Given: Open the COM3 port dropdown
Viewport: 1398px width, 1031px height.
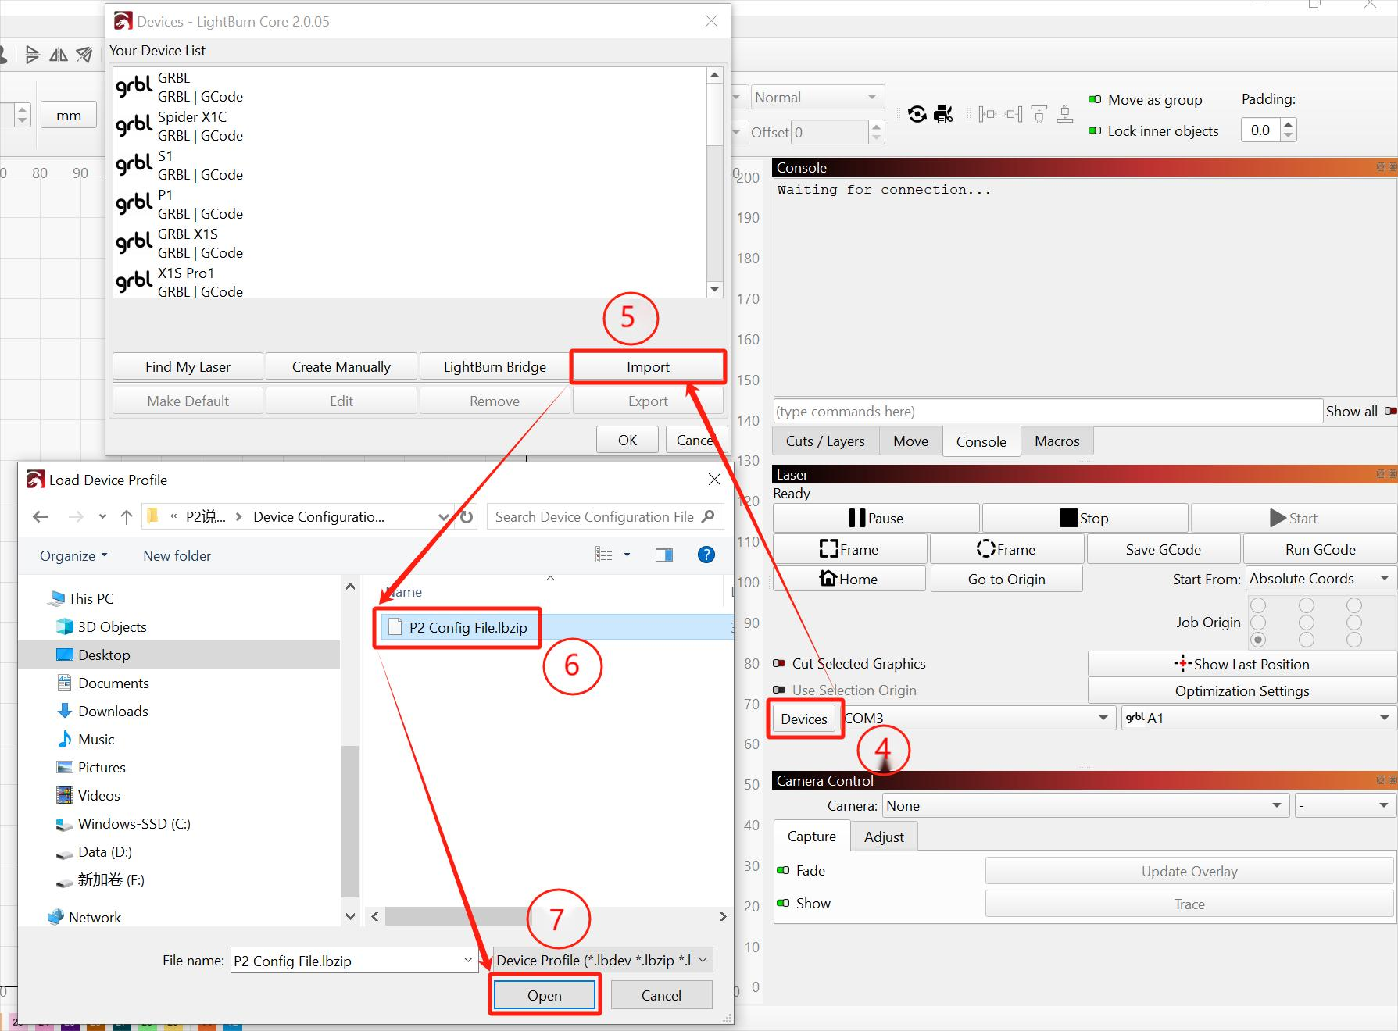Looking at the screenshot, I should [x=979, y=718].
